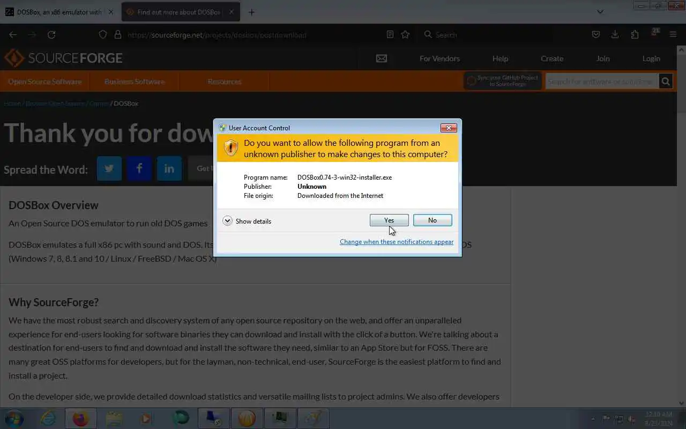This screenshot has width=686, height=429.
Task: Share on LinkedIn via the in icon
Action: pyautogui.click(x=169, y=168)
